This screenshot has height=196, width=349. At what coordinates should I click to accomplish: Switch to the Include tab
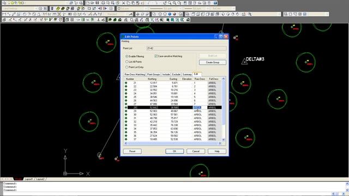pos(166,75)
